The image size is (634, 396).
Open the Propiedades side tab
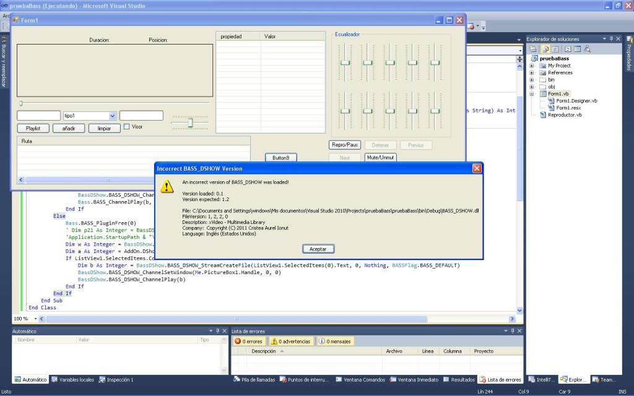[x=629, y=54]
